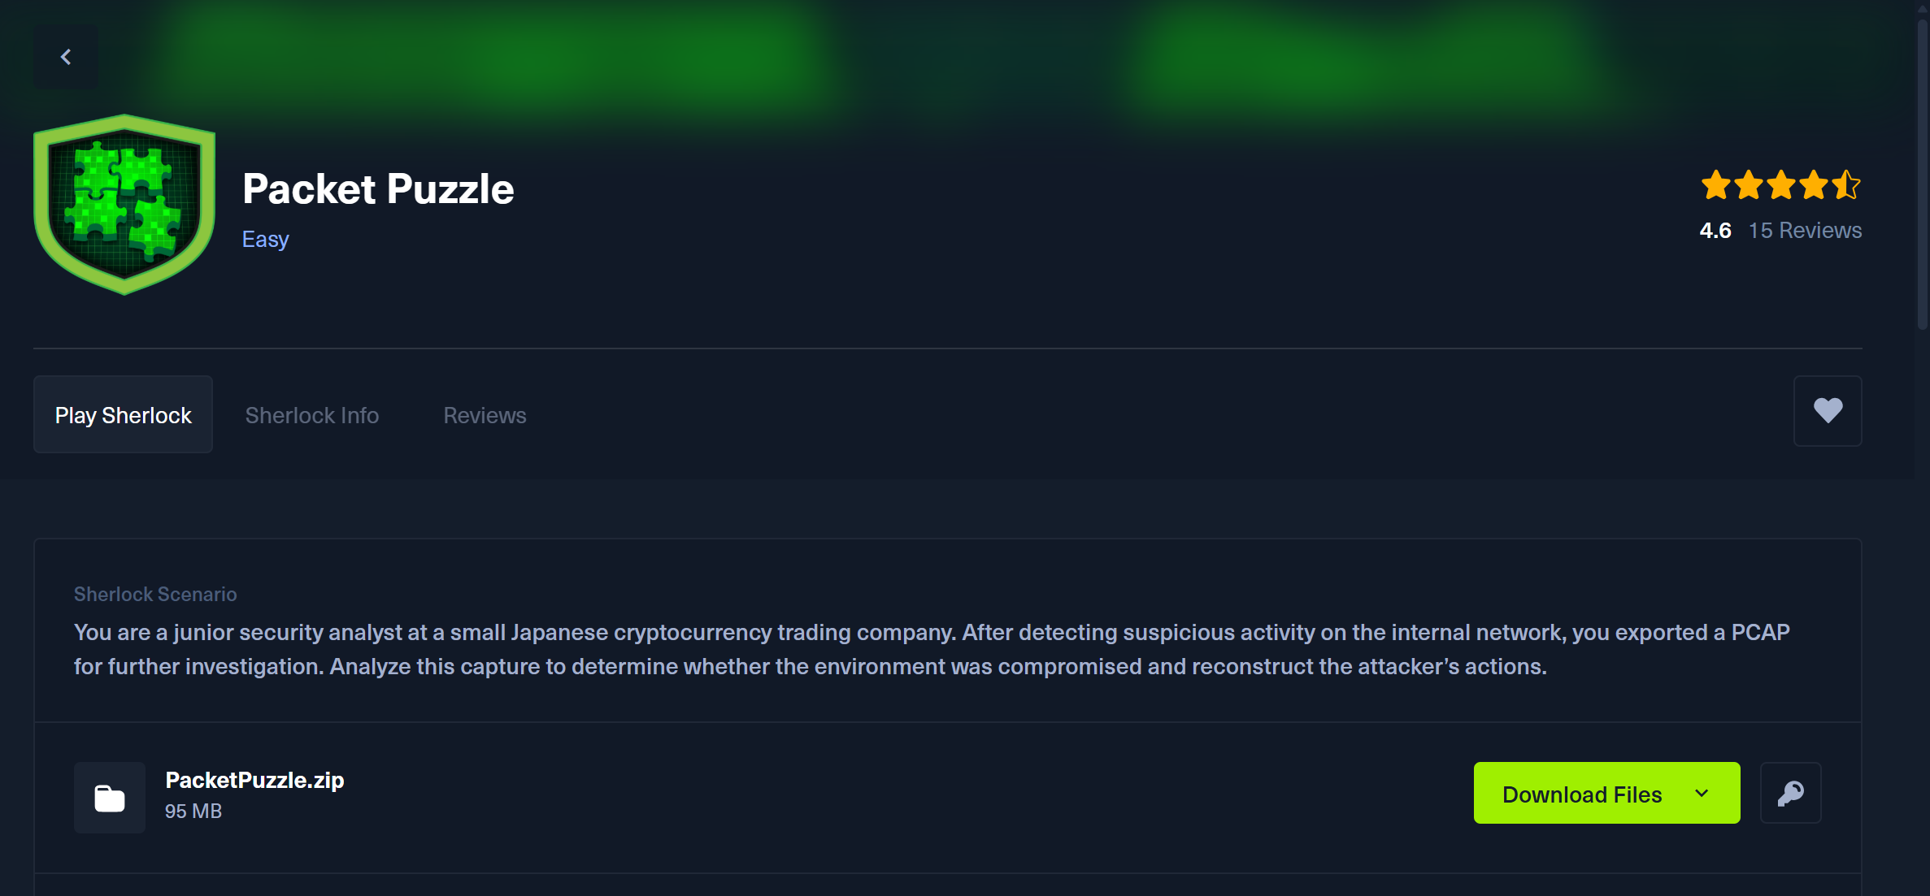This screenshot has height=896, width=1930.
Task: Open the Reviews tab
Action: [485, 415]
